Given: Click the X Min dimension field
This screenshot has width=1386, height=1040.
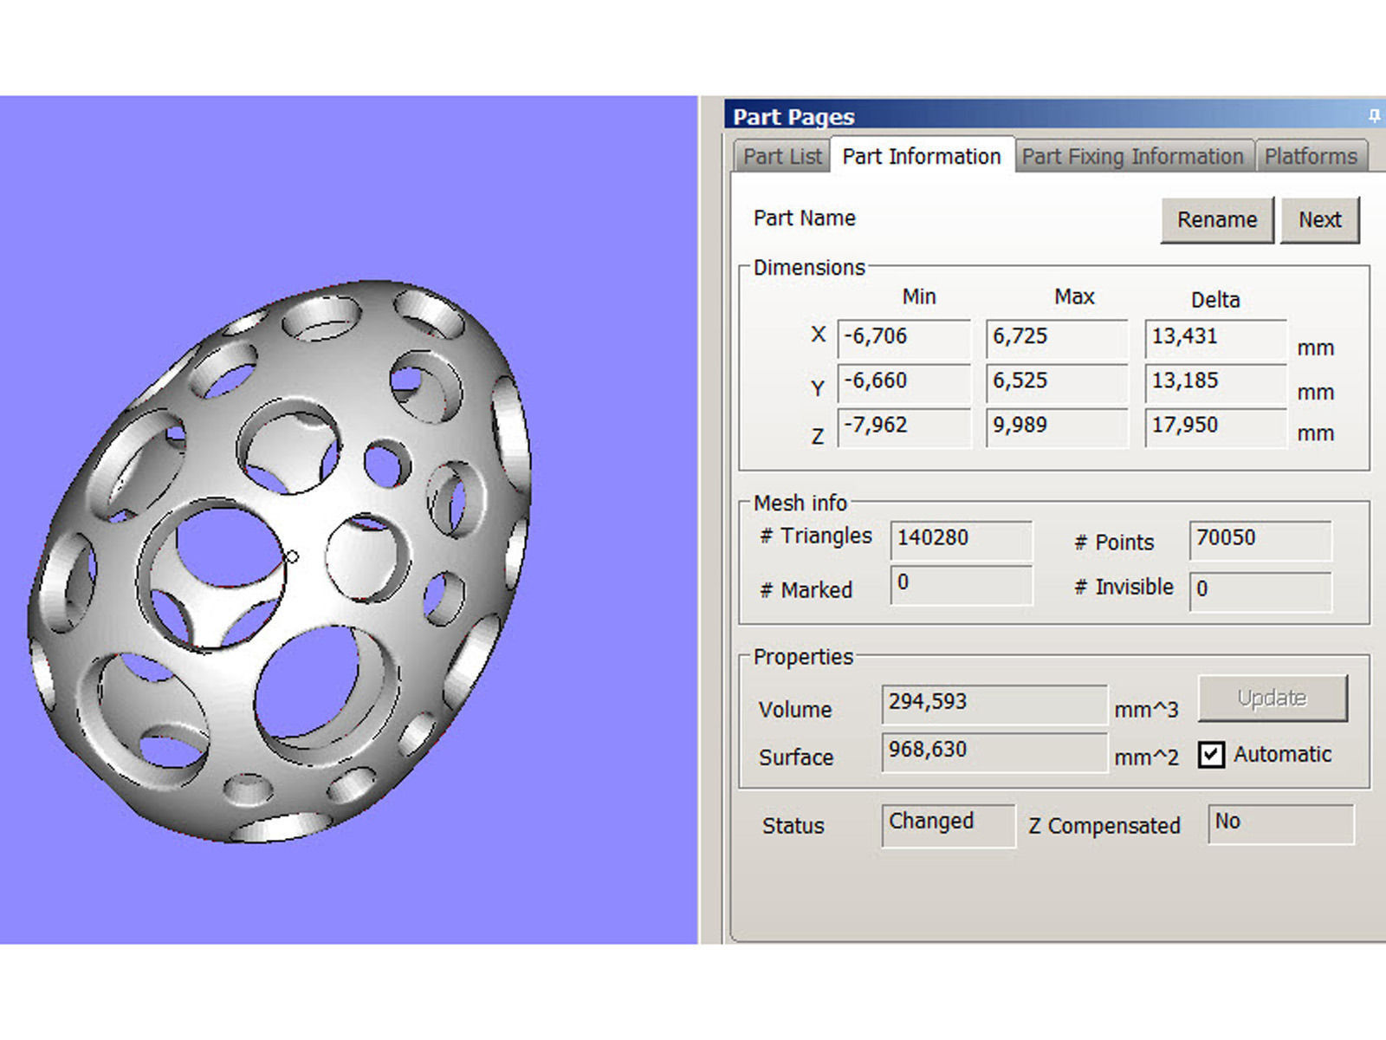Looking at the screenshot, I should (x=903, y=337).
